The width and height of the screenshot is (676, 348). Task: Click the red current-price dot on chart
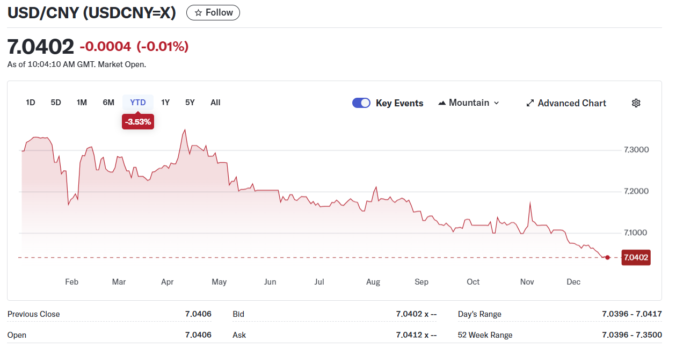[x=607, y=258]
